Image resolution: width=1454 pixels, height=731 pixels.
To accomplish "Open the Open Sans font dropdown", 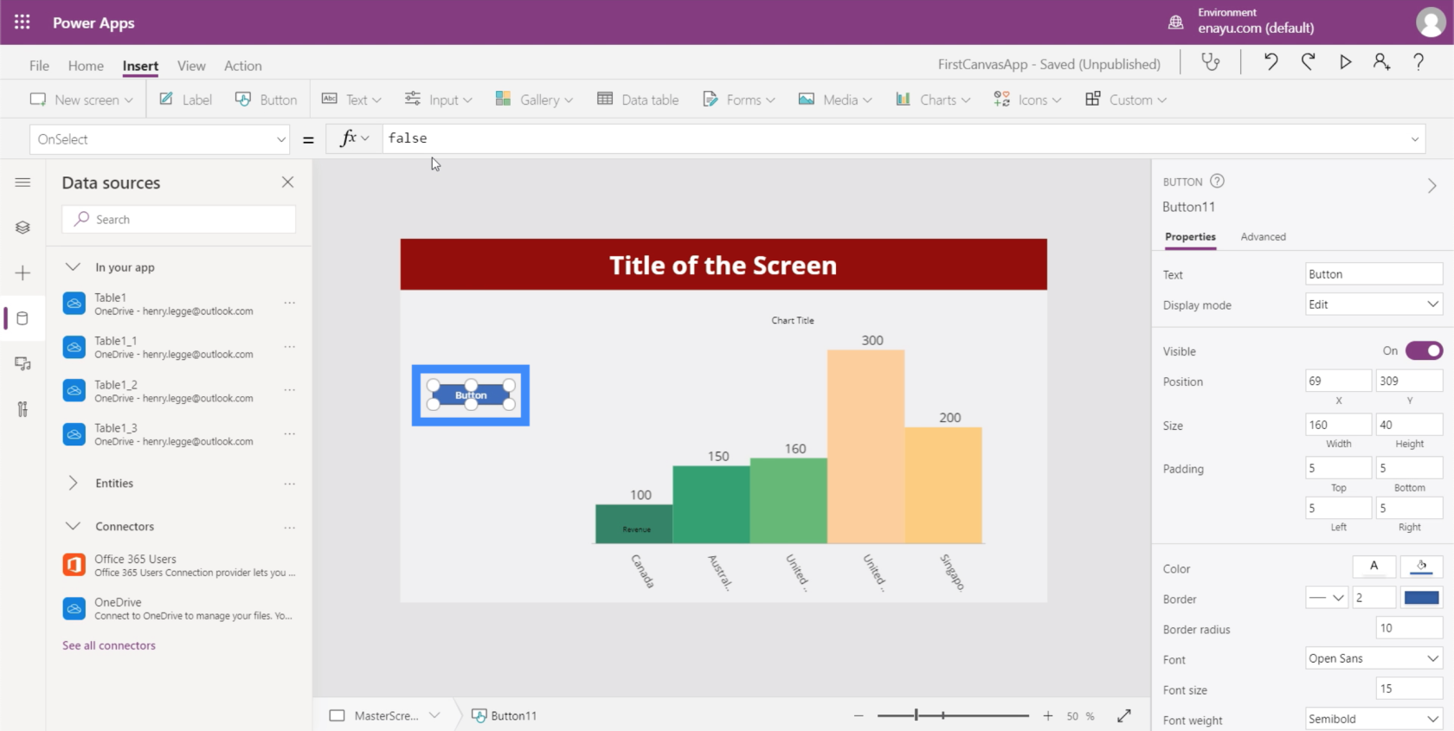I will [x=1374, y=658].
